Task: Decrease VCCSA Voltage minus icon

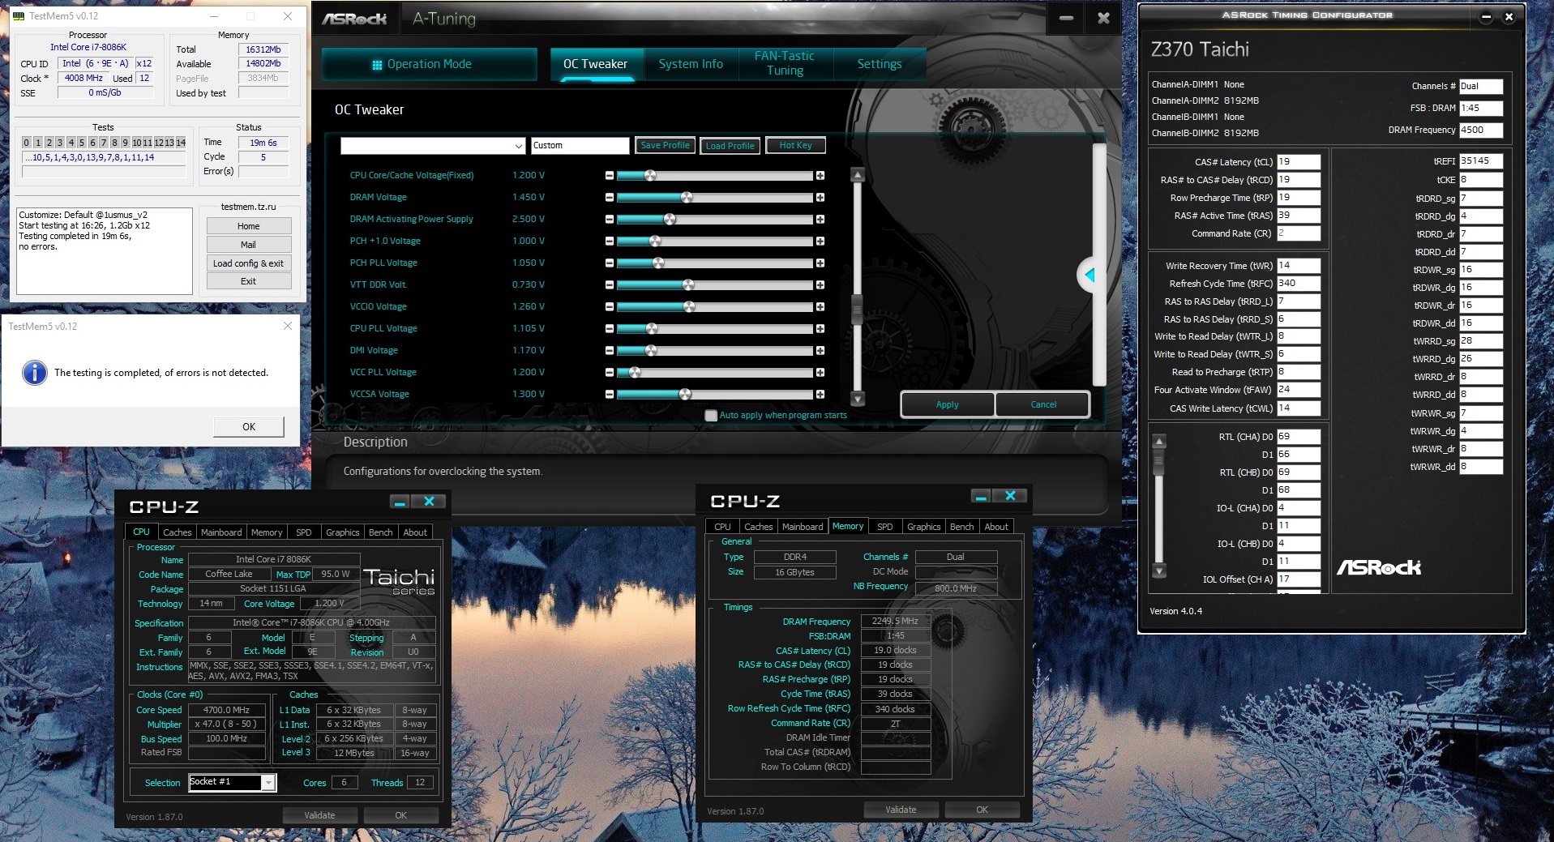Action: (x=610, y=394)
